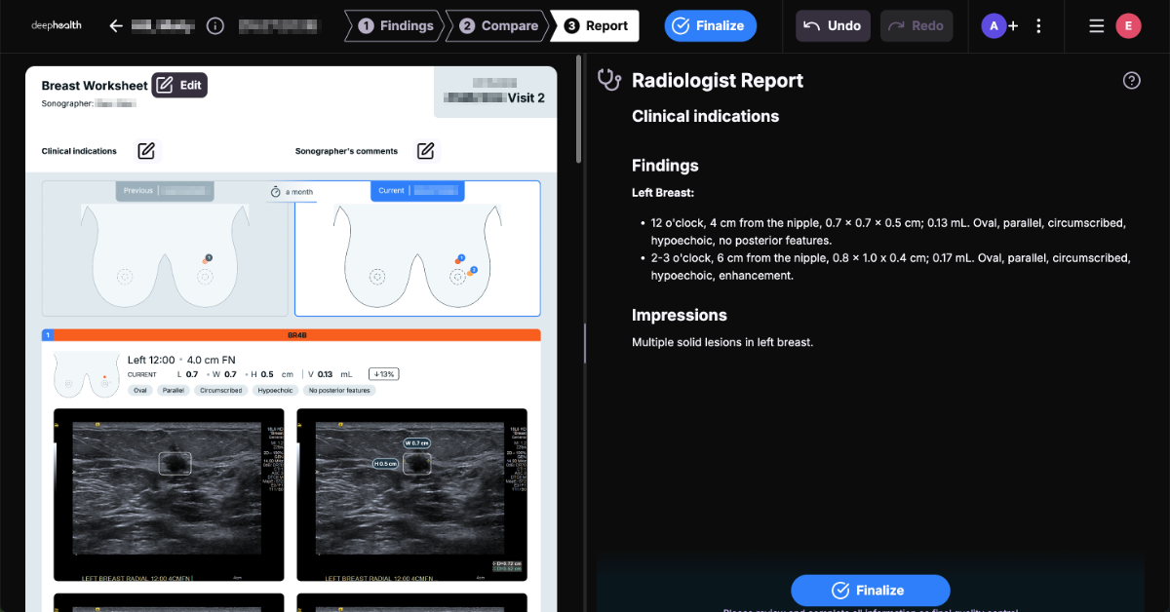The image size is (1170, 612).
Task: Click the top bar Finalize button
Action: [x=711, y=26]
